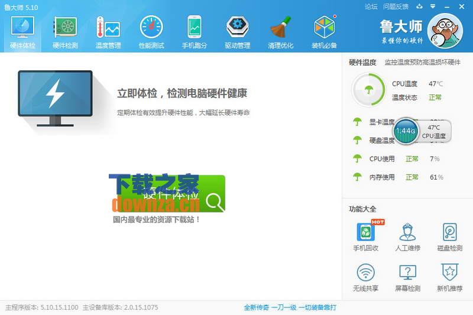Click the 硬件温度 section heading
The width and height of the screenshot is (473, 315).
[362, 63]
